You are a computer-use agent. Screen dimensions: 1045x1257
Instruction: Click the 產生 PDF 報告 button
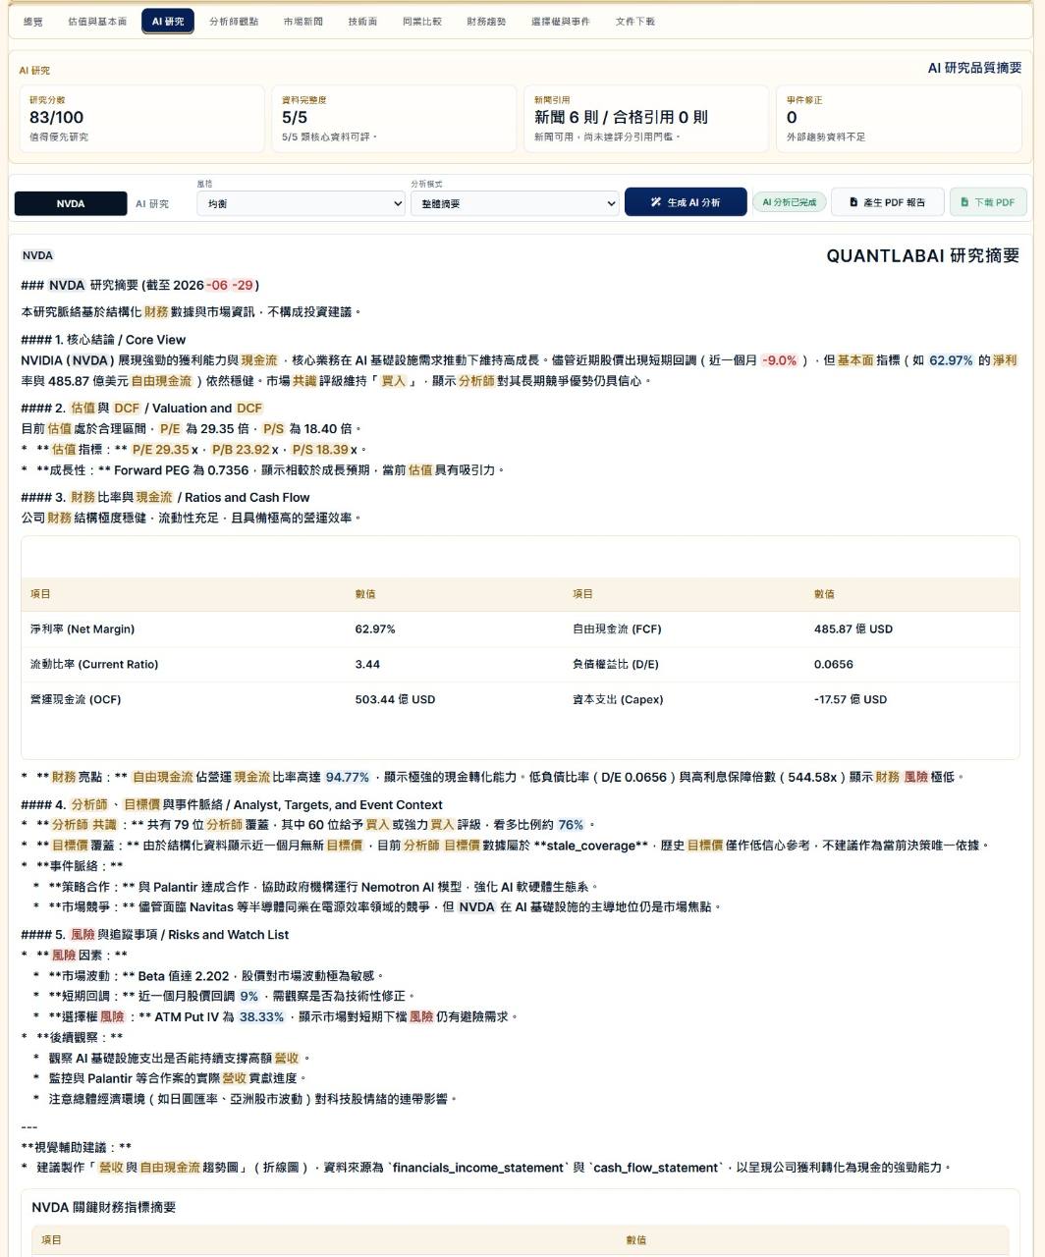(887, 202)
